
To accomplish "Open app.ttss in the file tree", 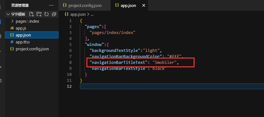I will pyautogui.click(x=32, y=42).
